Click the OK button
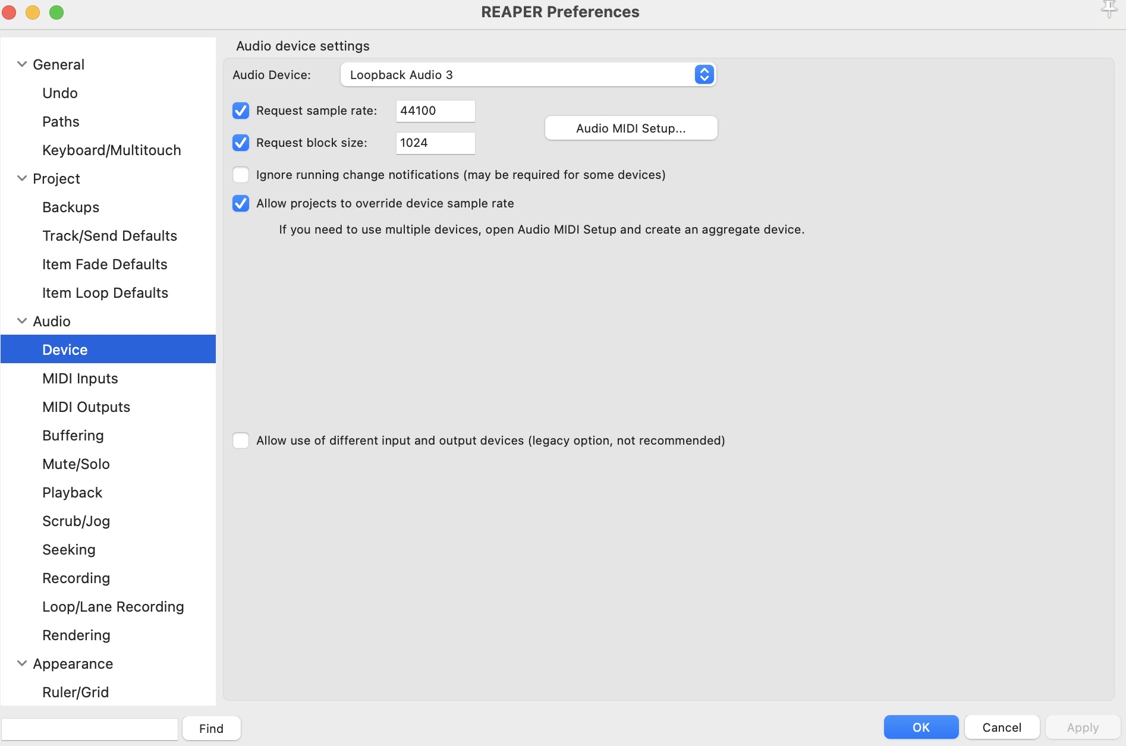Screen dimensions: 1126x746 [x=921, y=727]
